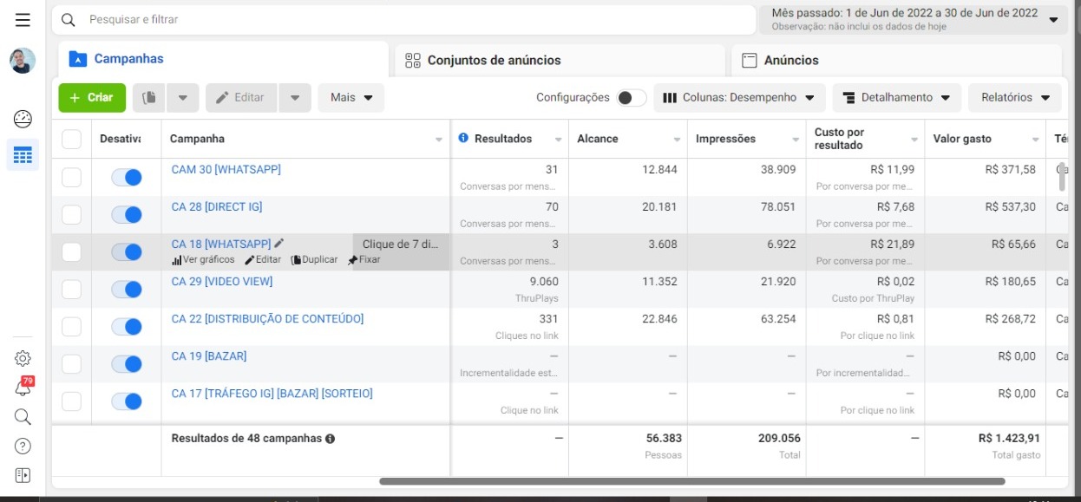Open the hamburger main menu
Screen dimensions: 1081x502
23,20
